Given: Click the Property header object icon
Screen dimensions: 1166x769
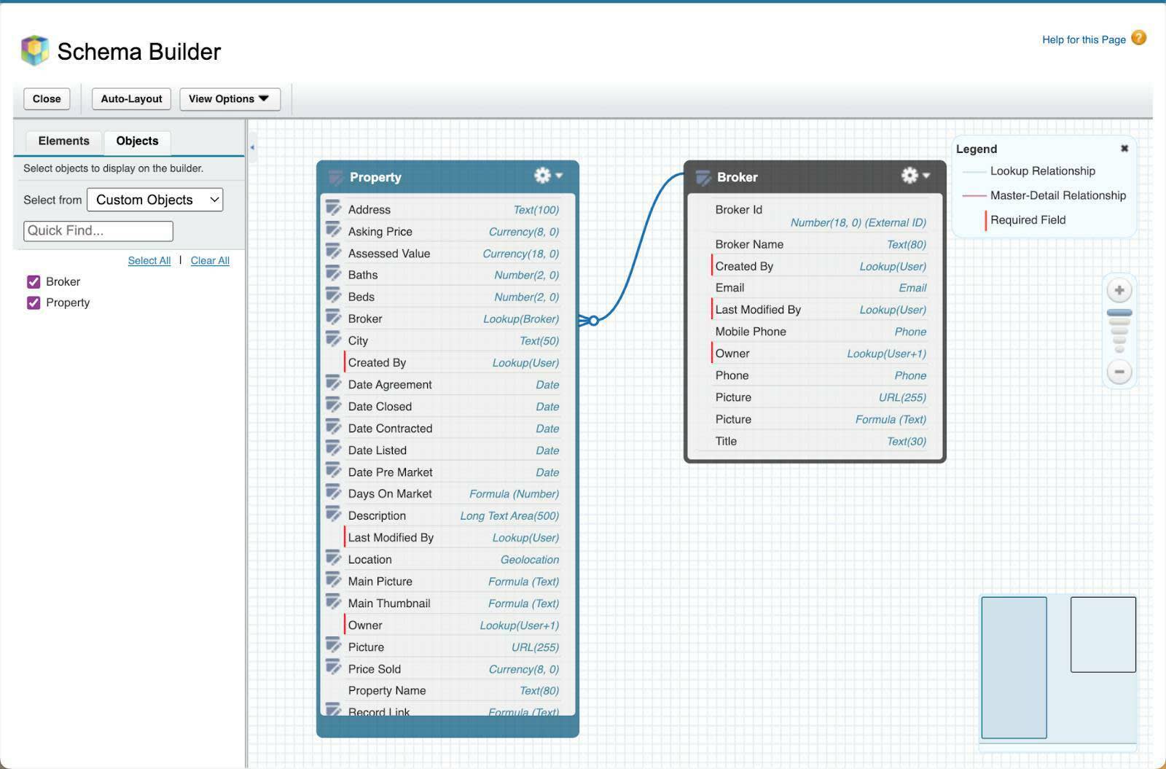Looking at the screenshot, I should click(336, 177).
